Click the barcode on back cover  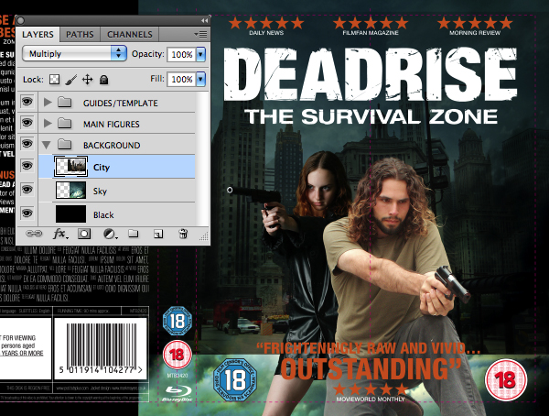point(101,349)
